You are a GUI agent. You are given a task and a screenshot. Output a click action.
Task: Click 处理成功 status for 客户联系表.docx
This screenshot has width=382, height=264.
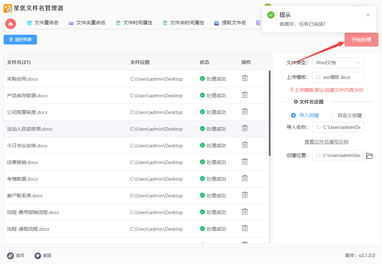[x=213, y=196]
